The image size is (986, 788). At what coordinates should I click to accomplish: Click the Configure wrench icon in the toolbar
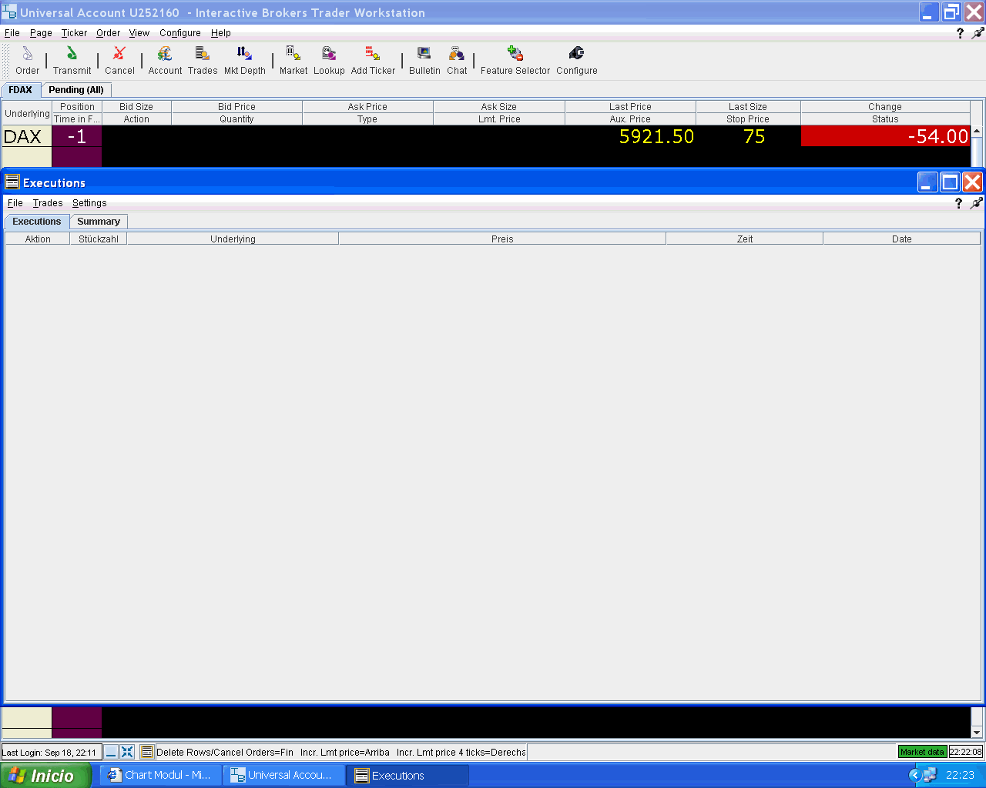577,60
